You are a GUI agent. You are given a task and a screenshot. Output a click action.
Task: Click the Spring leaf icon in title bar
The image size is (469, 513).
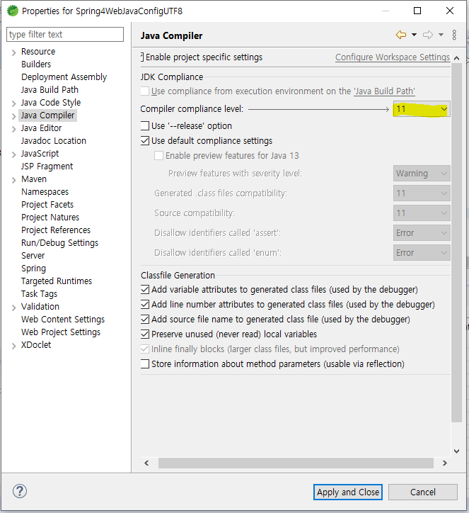(13, 11)
